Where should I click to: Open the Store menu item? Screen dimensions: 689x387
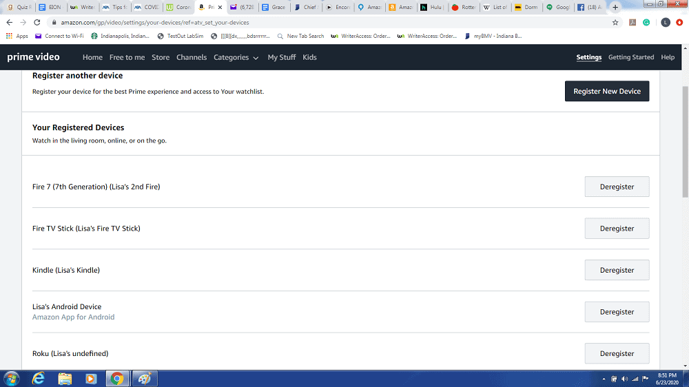coord(161,57)
